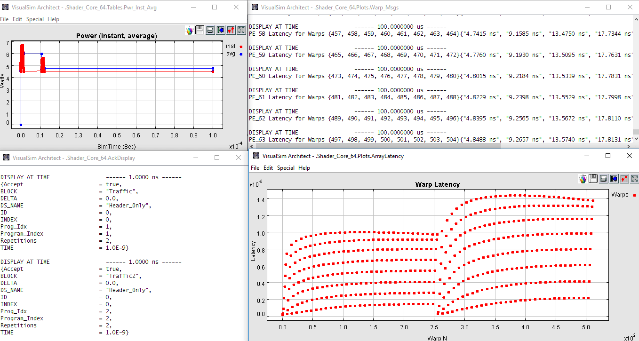Click the red 'inst' legend marker
The width and height of the screenshot is (639, 341).
(241, 47)
